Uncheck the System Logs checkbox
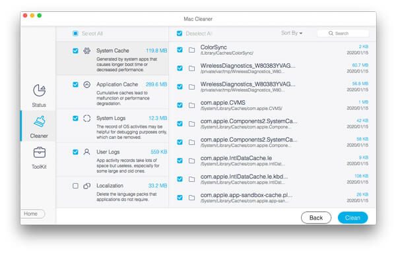The height and width of the screenshot is (253, 396). [75, 118]
